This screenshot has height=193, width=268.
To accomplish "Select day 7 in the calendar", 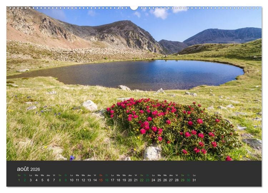I will (x=54, y=180).
